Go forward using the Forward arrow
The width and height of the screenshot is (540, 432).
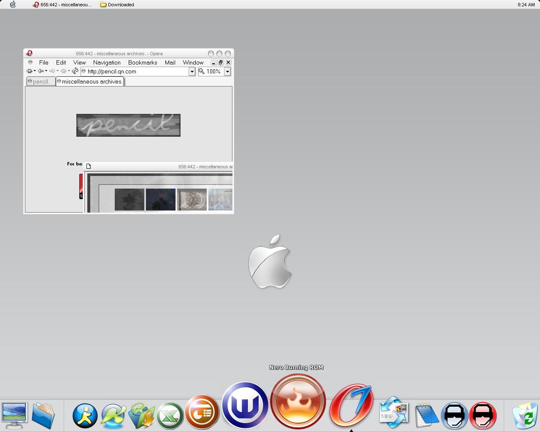point(52,71)
